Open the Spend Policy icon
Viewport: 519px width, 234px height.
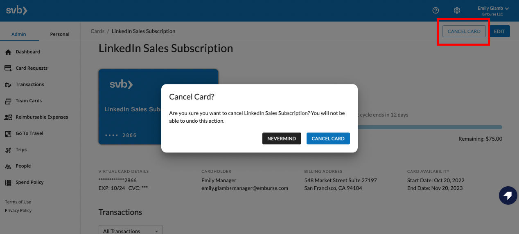click(8, 183)
